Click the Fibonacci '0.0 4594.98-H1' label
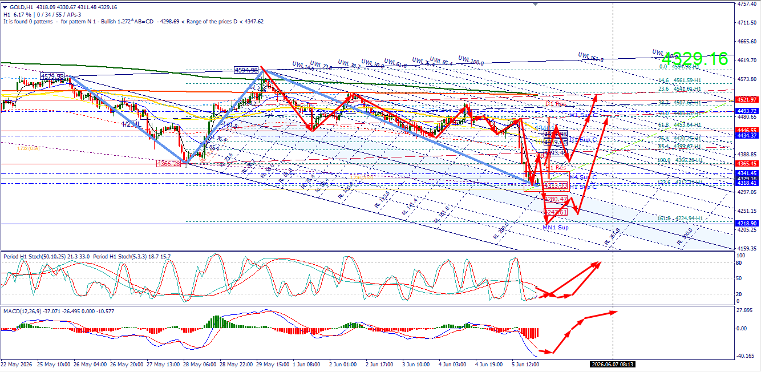 coord(680,66)
